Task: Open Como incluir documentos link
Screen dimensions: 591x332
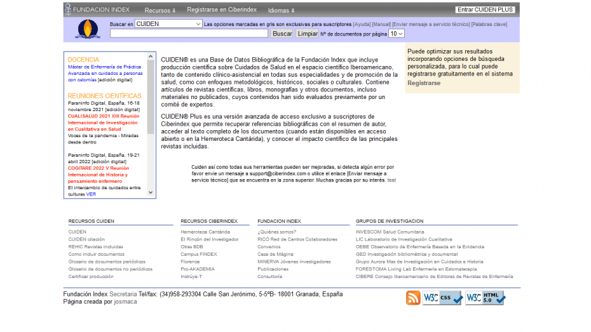Action: [x=96, y=255]
